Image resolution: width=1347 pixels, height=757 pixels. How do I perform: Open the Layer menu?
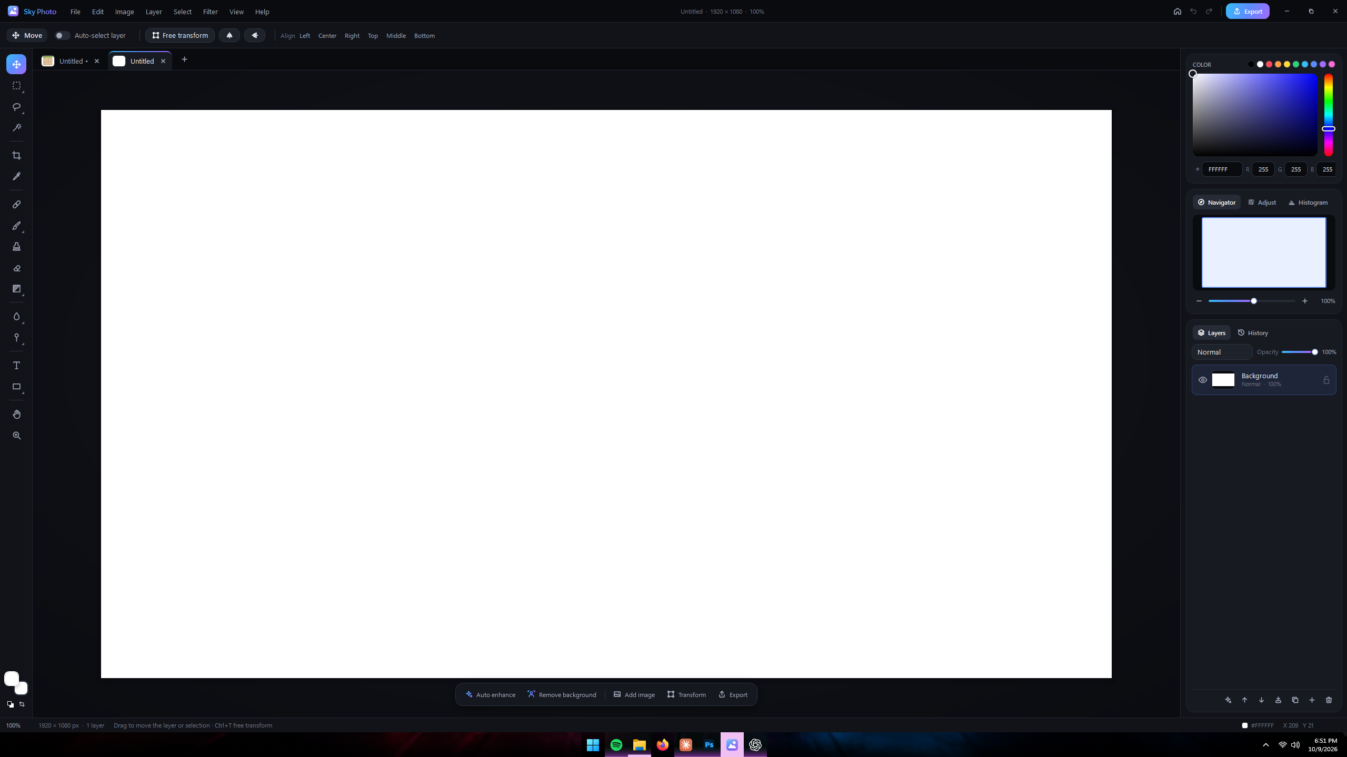pos(154,12)
